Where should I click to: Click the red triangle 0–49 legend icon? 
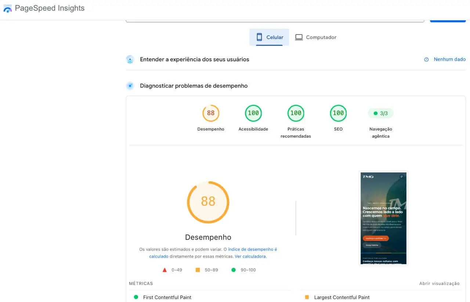point(165,270)
